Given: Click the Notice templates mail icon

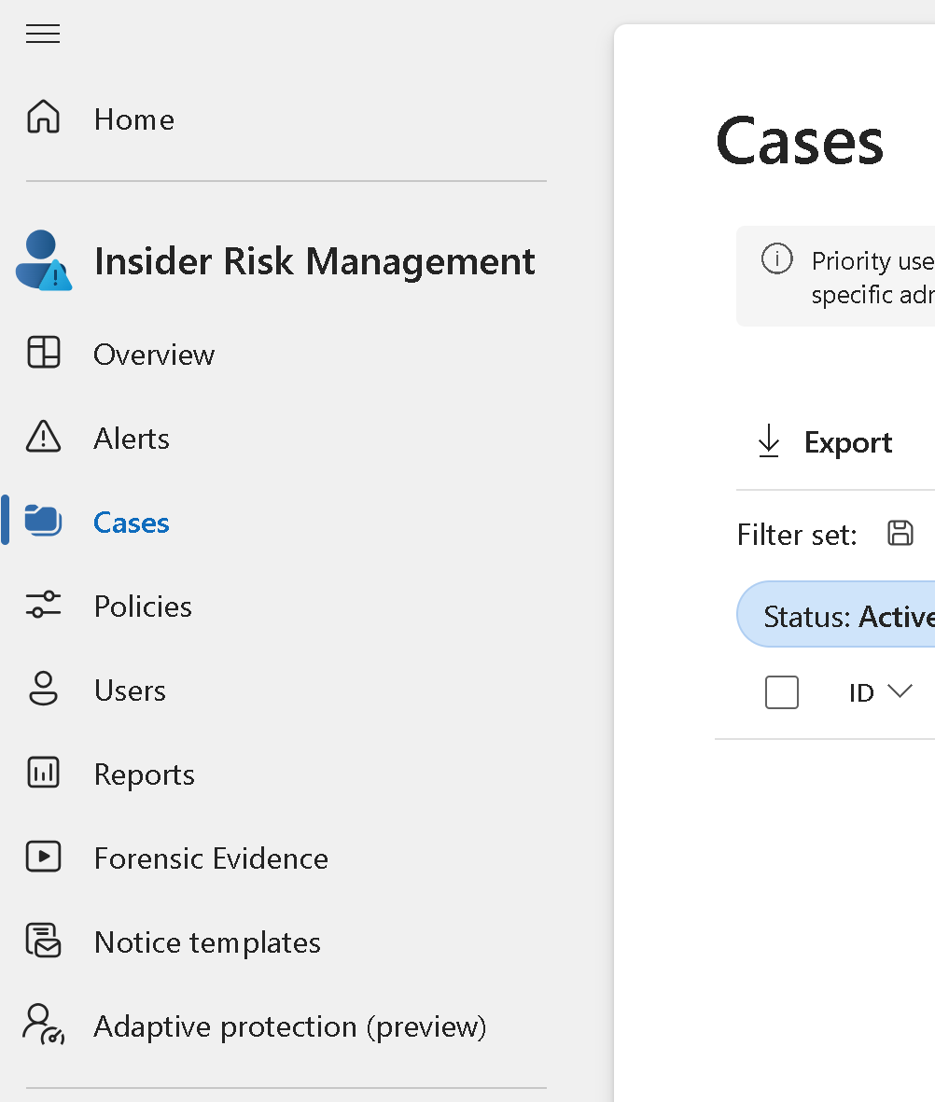Looking at the screenshot, I should point(43,942).
